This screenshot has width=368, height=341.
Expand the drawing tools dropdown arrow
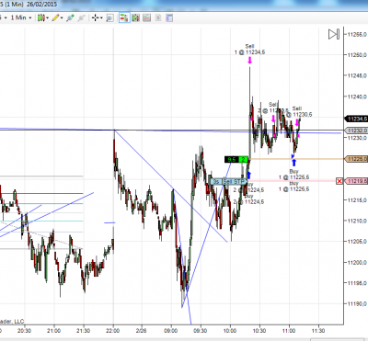click(62, 18)
